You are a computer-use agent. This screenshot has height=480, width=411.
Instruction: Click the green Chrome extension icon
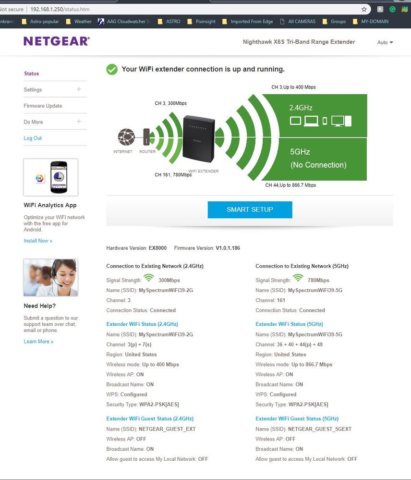(392, 9)
